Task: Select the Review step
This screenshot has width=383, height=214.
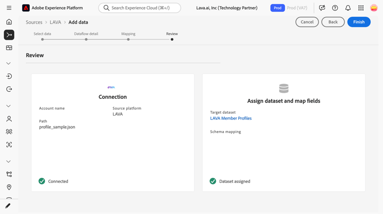Action: coord(172,34)
